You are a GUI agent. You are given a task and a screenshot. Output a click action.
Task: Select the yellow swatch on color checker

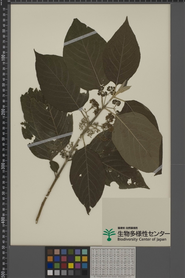click(x=71, y=265)
